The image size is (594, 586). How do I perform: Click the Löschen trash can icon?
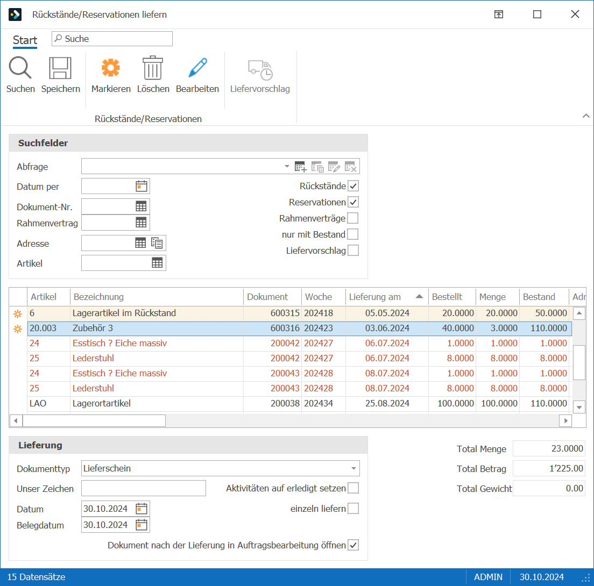[153, 68]
